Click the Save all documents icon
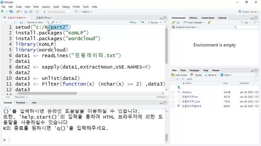The width and height of the screenshot is (261, 146). click(31, 12)
